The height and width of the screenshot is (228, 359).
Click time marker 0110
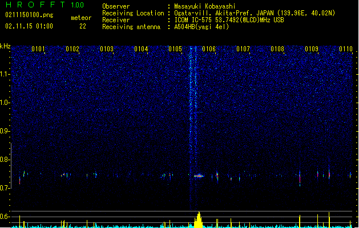pos(346,49)
